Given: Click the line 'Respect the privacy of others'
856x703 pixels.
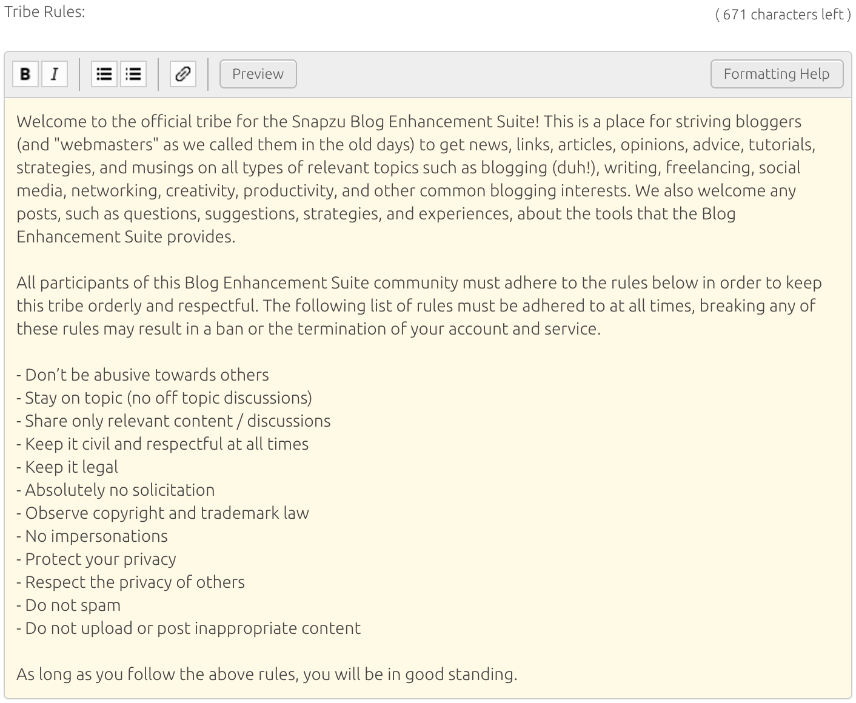Looking at the screenshot, I should click(130, 582).
